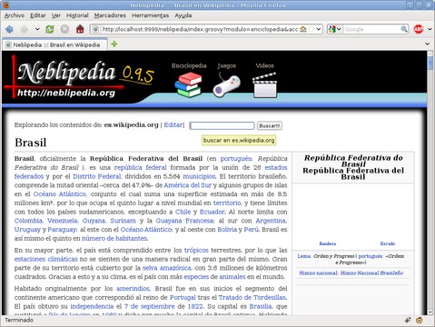Click the search magnifier in Google box
The height and width of the screenshot is (327, 435).
click(x=404, y=29)
